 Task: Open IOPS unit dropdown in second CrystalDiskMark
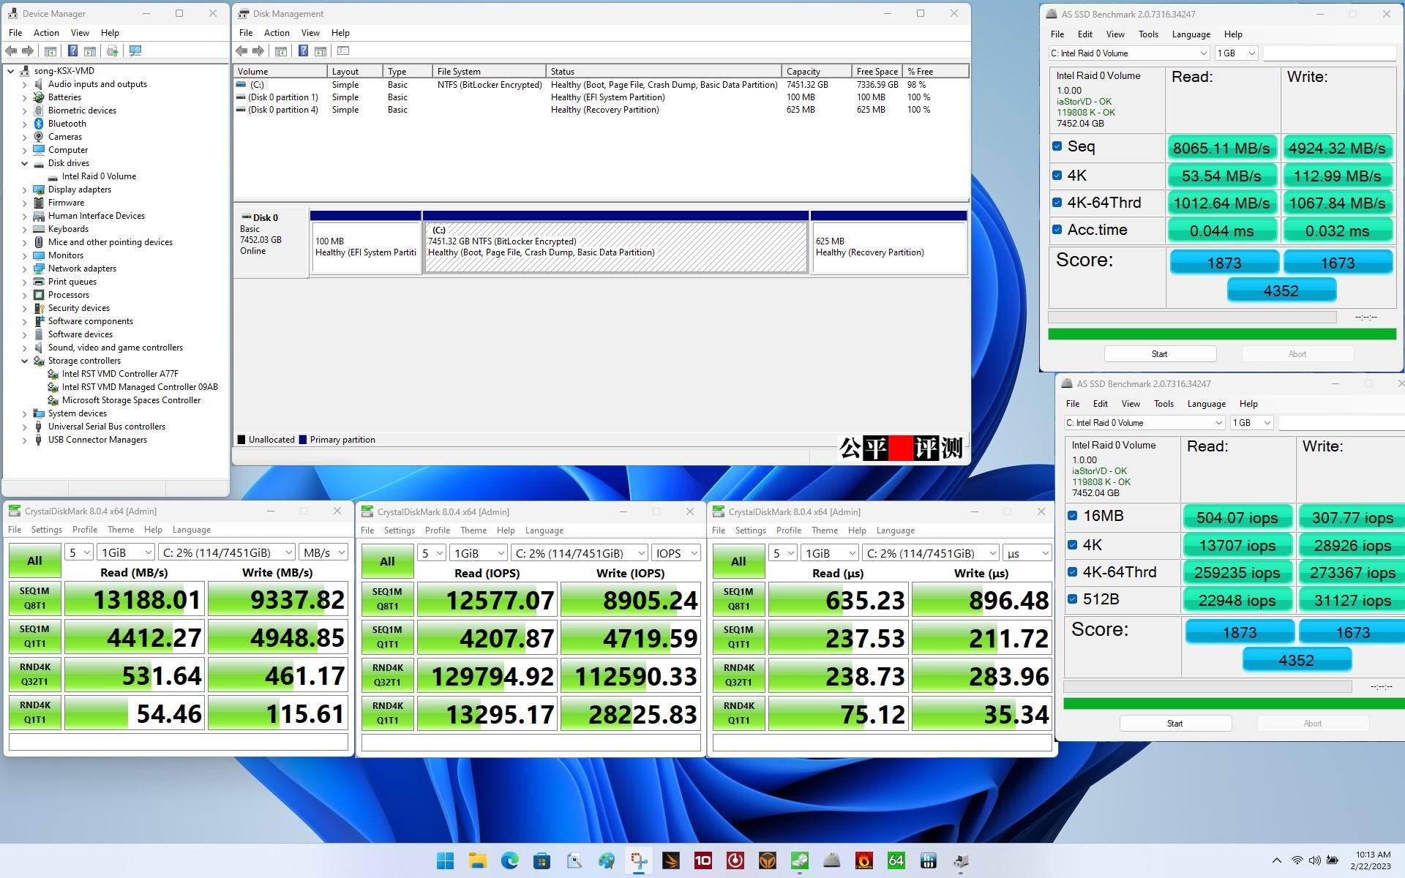[x=676, y=553]
